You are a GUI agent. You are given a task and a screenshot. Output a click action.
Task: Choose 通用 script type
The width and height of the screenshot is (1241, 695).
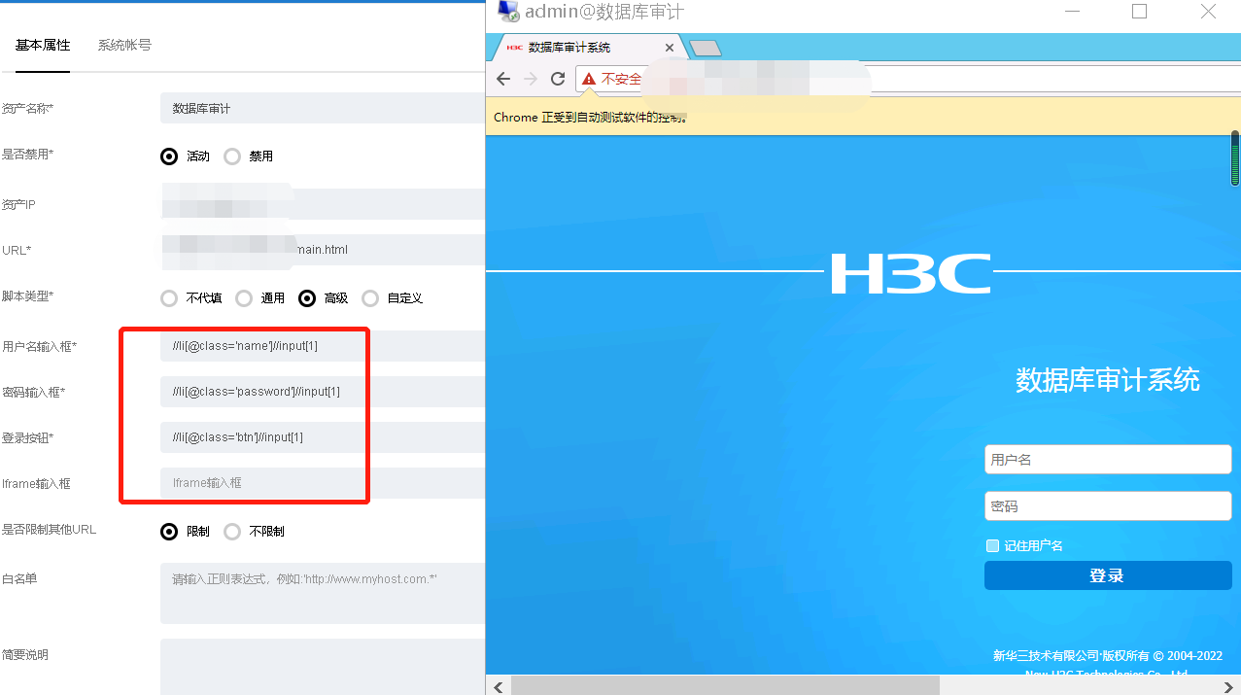(x=244, y=298)
